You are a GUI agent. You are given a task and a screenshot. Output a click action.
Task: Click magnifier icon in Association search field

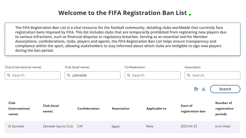(x=189, y=75)
